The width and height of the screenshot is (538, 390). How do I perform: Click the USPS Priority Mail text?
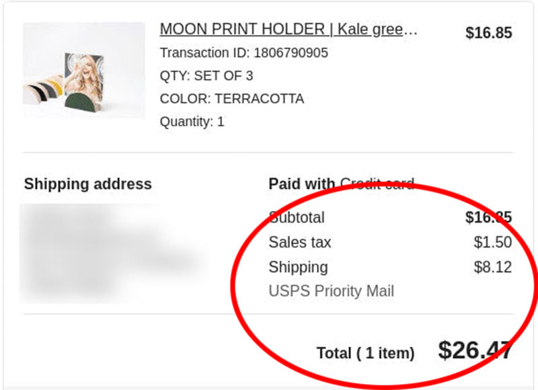[x=331, y=291]
